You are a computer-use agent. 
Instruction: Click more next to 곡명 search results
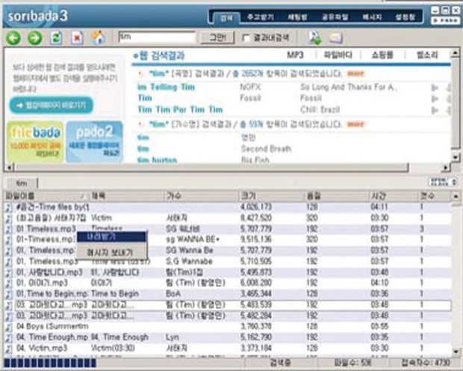[355, 73]
